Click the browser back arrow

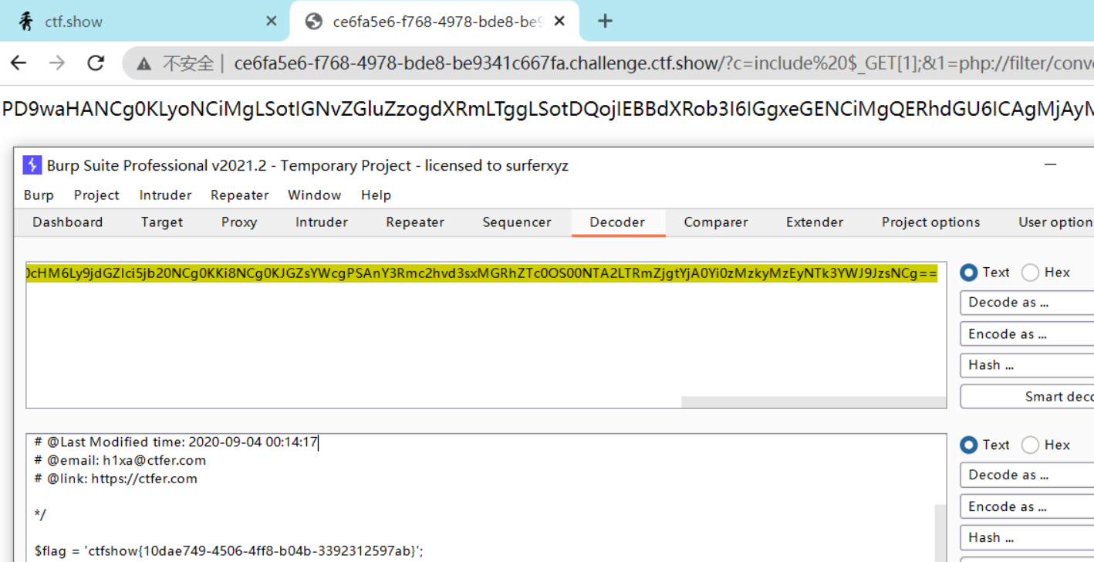click(x=19, y=63)
